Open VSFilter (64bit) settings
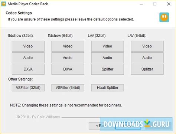The height and width of the screenshot is (134, 176). [x=68, y=88]
